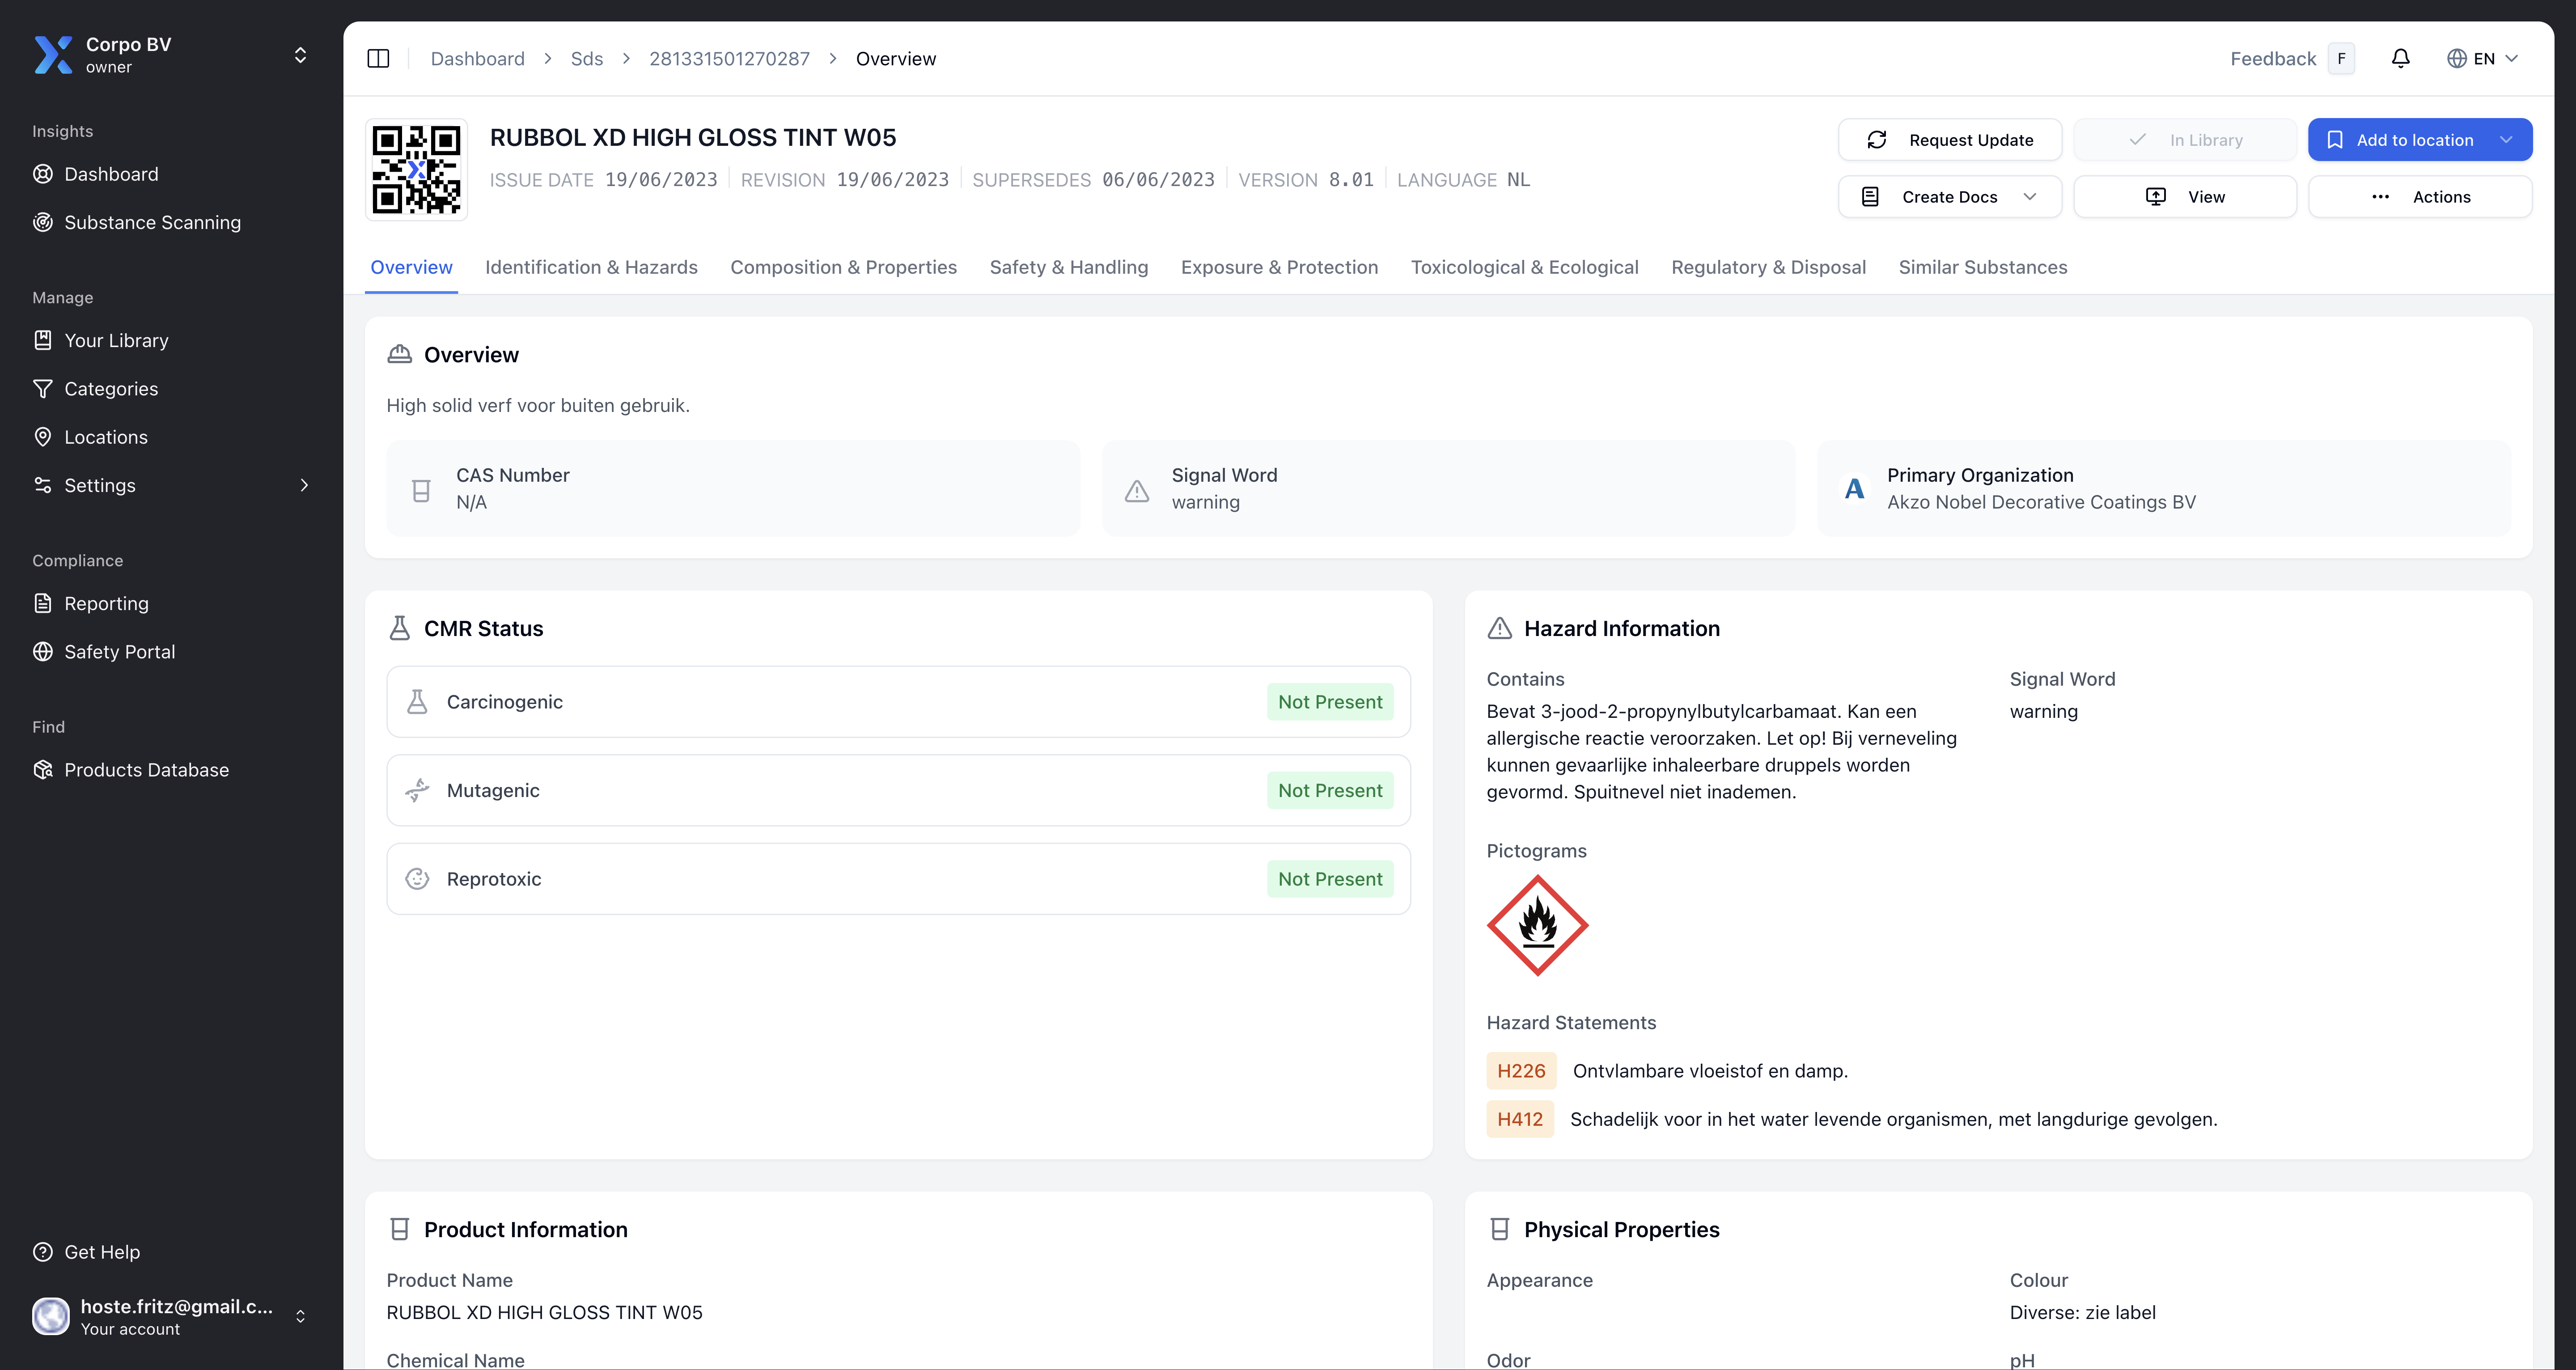Expand the Settings submenu chevron
2576x1370 pixels.
pyautogui.click(x=304, y=485)
